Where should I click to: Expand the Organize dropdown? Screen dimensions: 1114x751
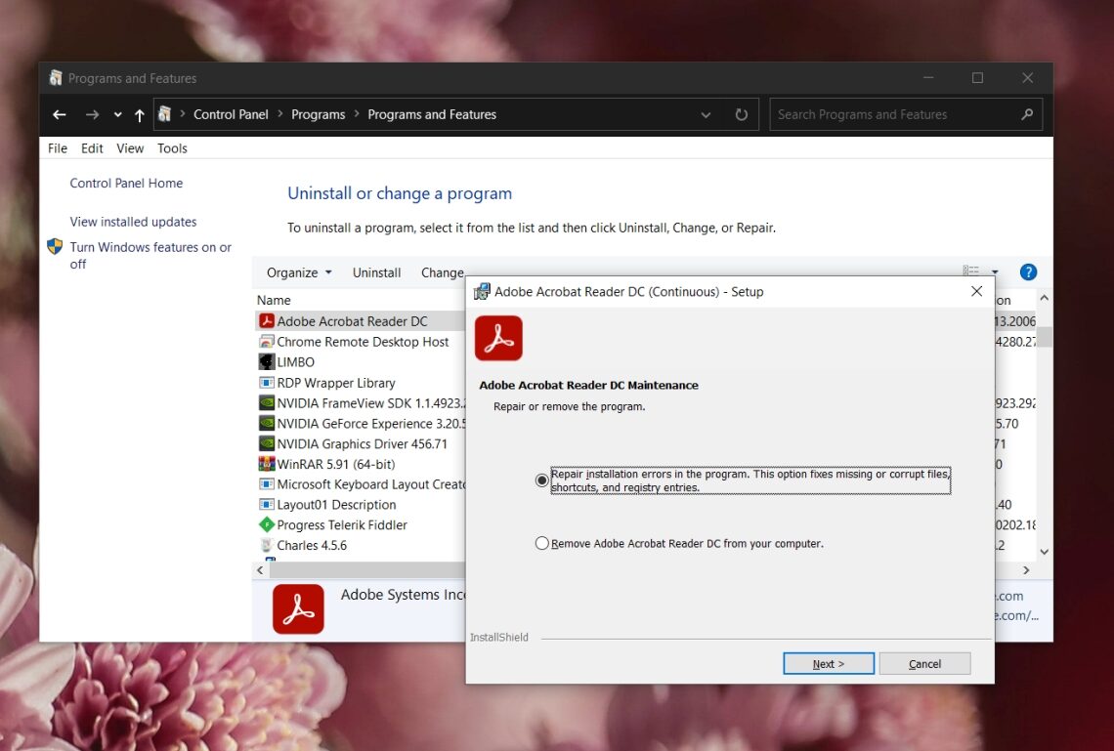299,272
